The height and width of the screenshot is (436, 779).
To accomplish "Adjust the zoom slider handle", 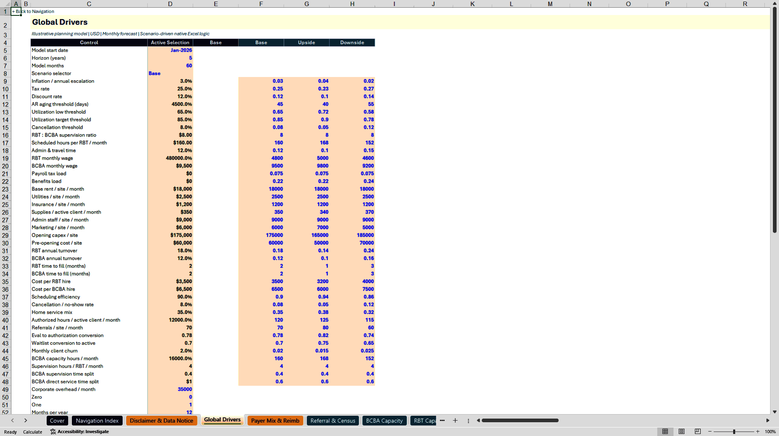I will click(734, 432).
